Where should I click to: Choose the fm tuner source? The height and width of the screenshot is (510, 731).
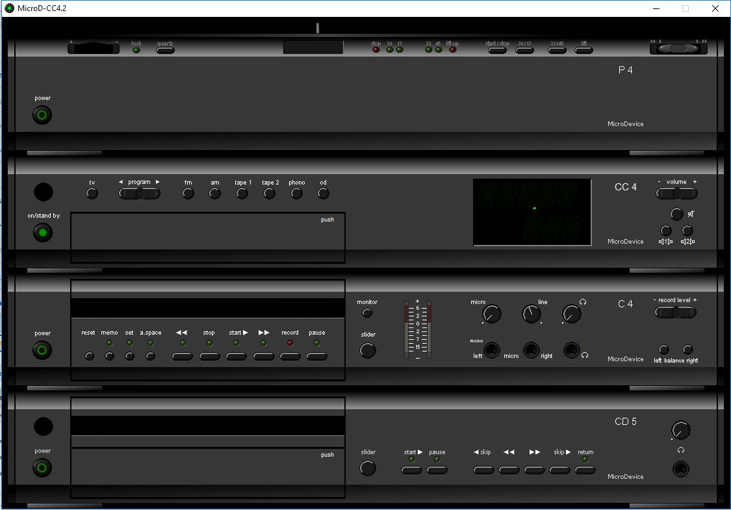(188, 194)
